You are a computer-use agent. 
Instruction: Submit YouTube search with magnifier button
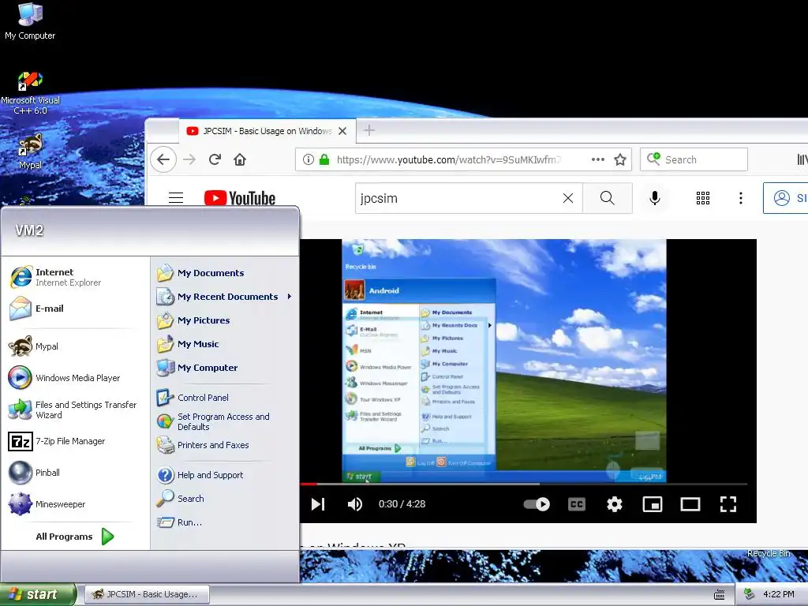click(607, 198)
